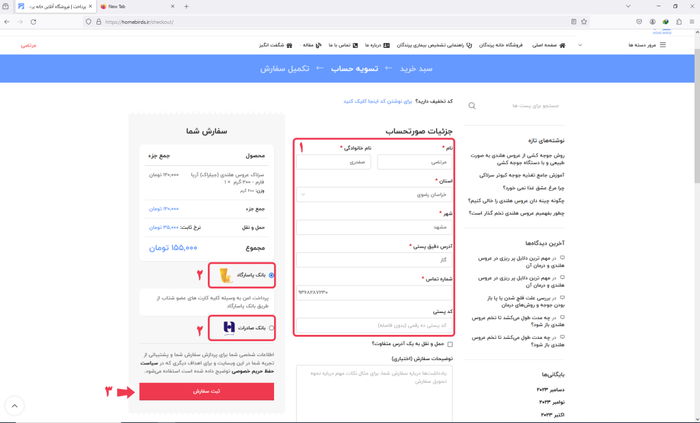
Task: Open Firefox application menu hamburger
Action: [x=692, y=21]
